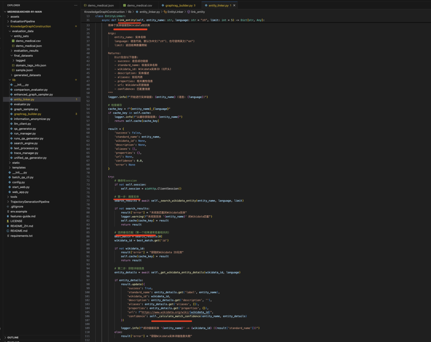Open text_processor.py file
Image resolution: width=431 pixels, height=342 pixels.
(26, 148)
